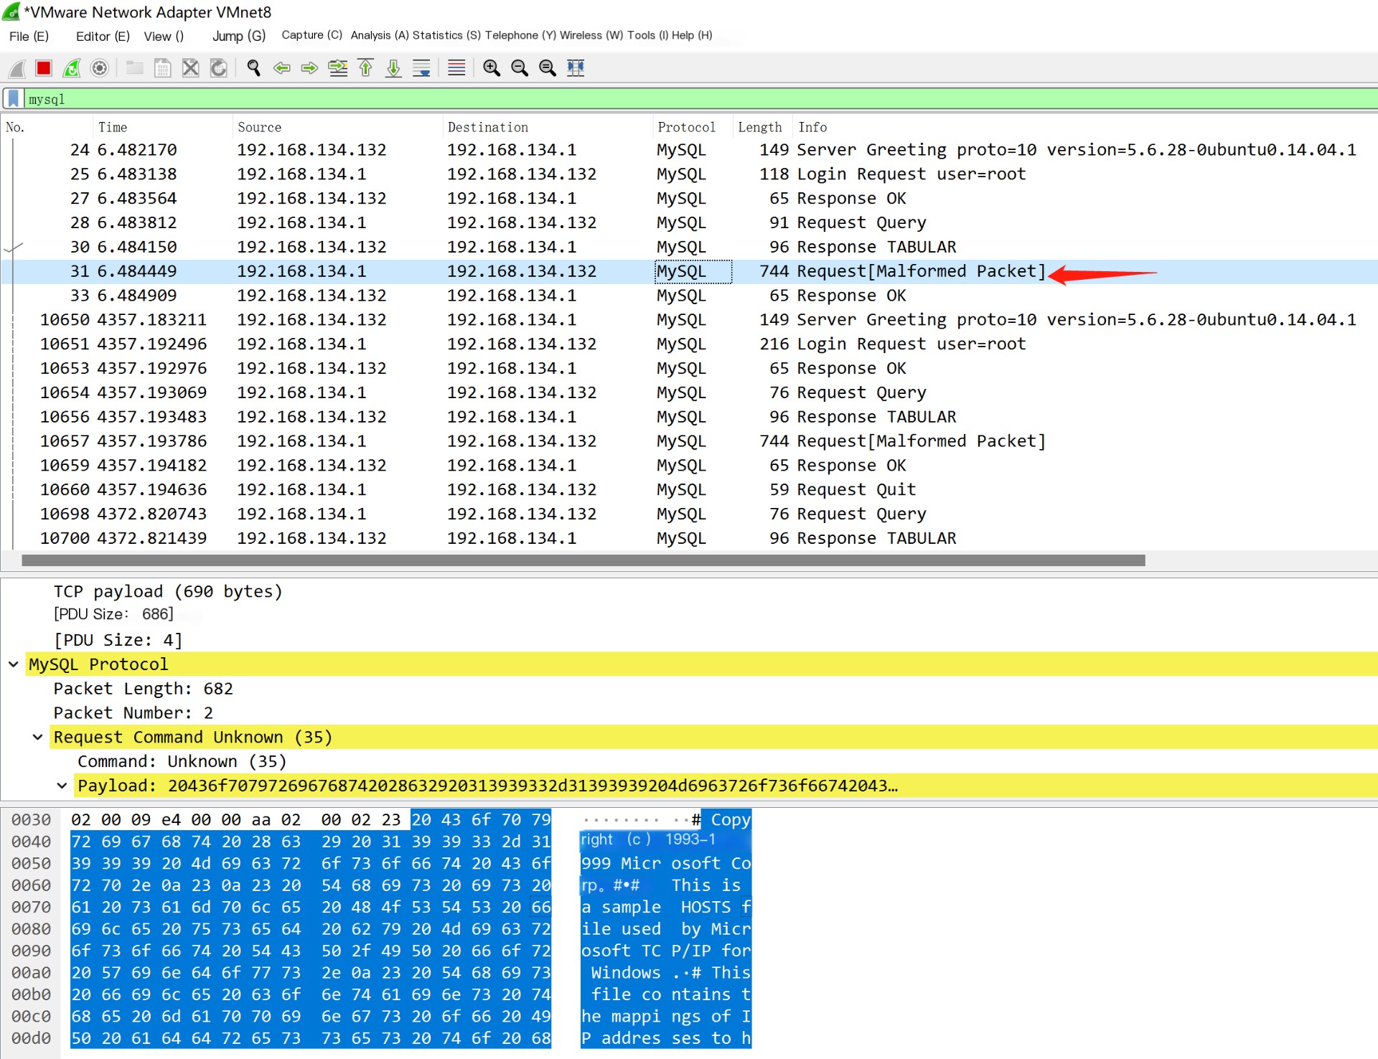
Task: Select packet 33 Response OK row
Action: pyautogui.click(x=689, y=296)
